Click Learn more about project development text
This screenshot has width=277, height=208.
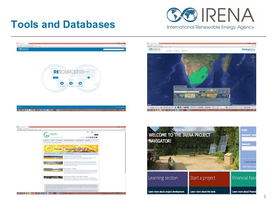point(166,192)
